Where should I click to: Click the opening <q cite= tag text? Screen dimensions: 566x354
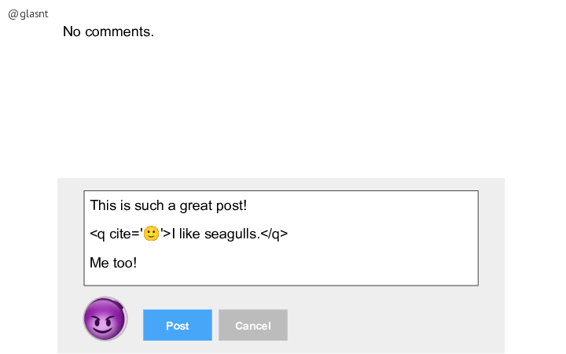(x=115, y=234)
